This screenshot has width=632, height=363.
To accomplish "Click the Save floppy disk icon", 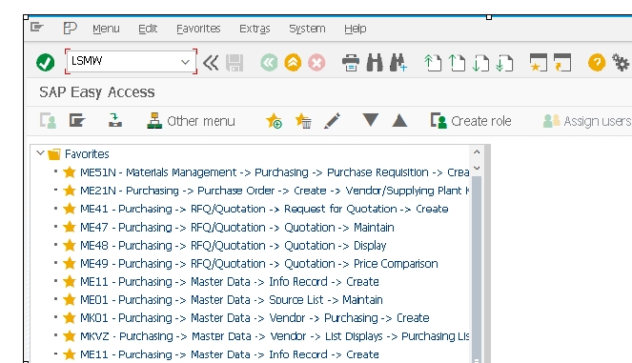I will point(234,63).
